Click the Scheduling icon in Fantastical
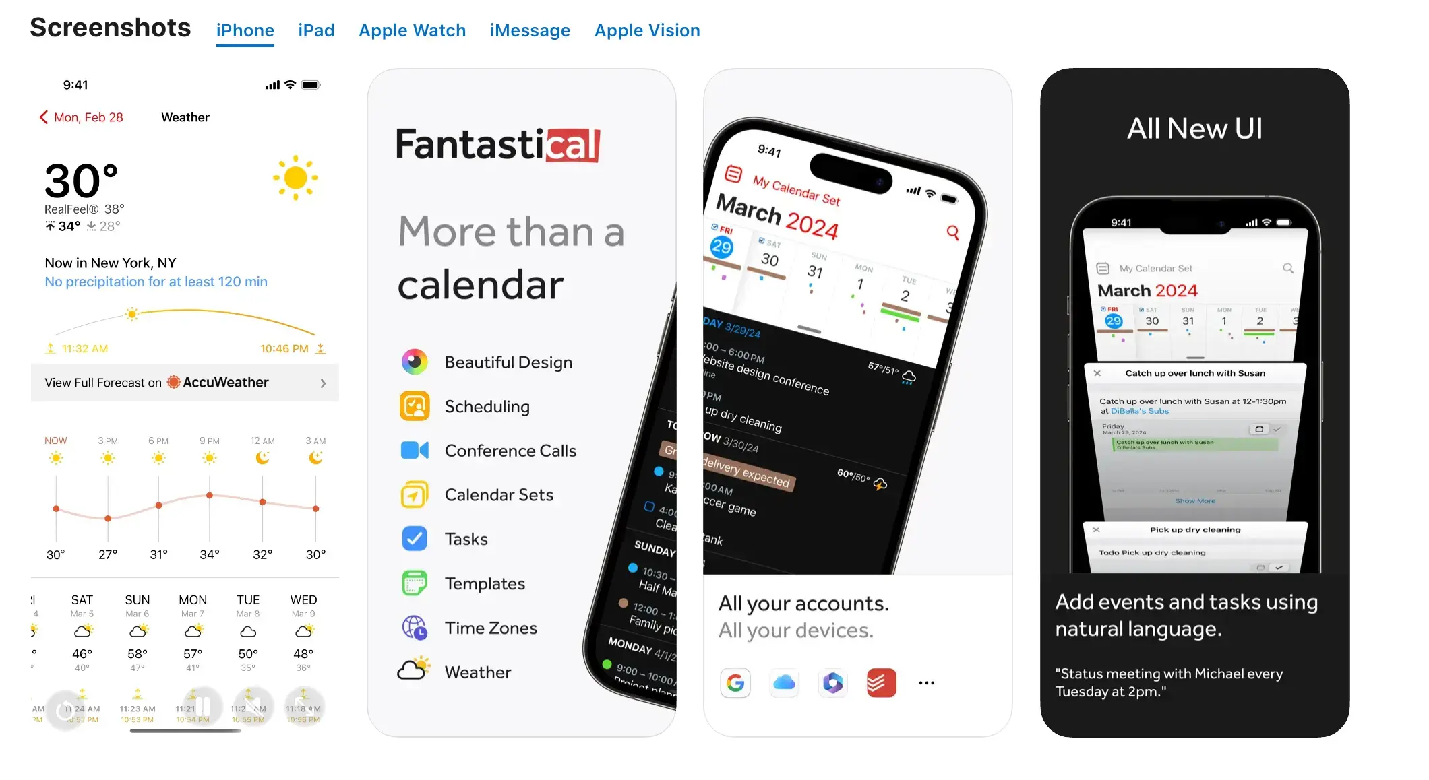 (414, 405)
